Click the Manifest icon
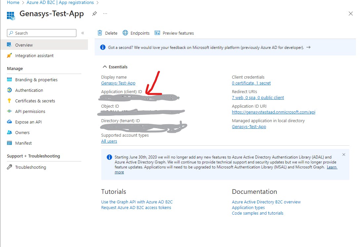360x247 pixels. pyautogui.click(x=9, y=143)
